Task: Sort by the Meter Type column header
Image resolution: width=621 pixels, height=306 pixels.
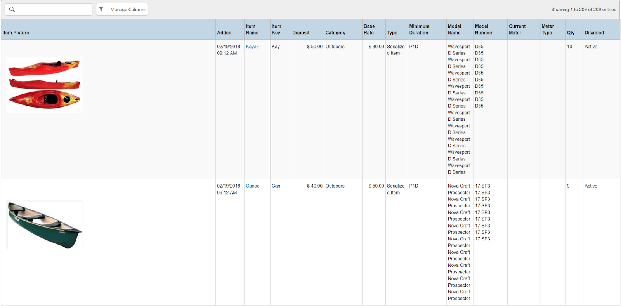Action: [548, 30]
